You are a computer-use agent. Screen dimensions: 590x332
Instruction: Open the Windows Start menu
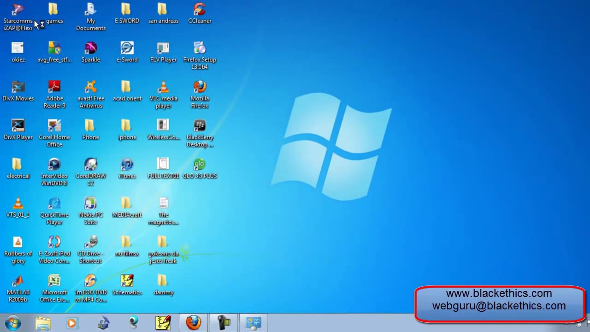pos(13,323)
